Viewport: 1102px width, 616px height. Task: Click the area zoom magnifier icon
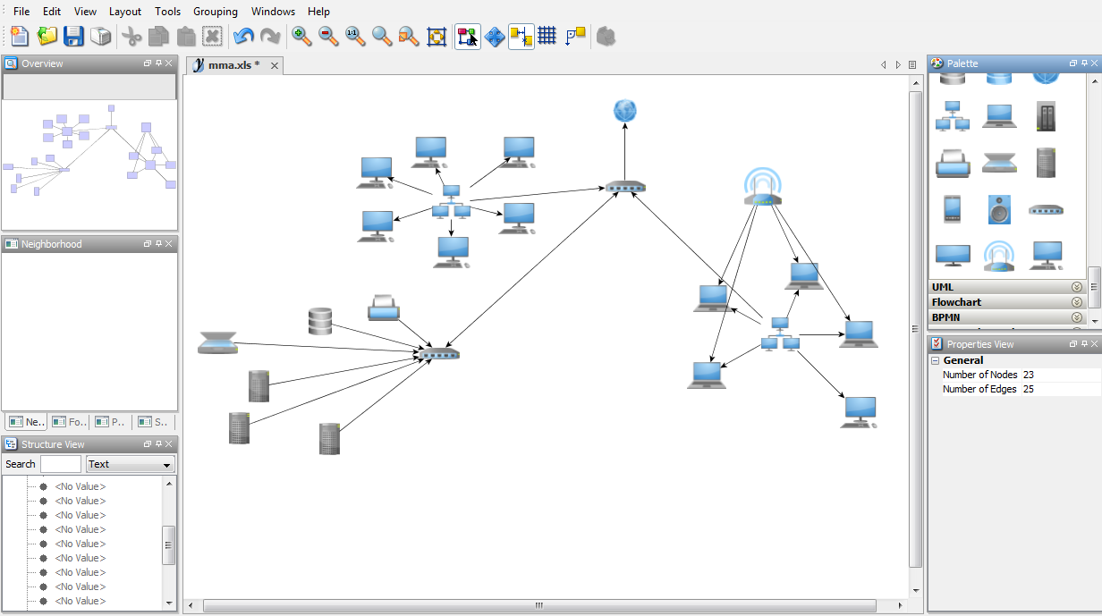tap(409, 36)
